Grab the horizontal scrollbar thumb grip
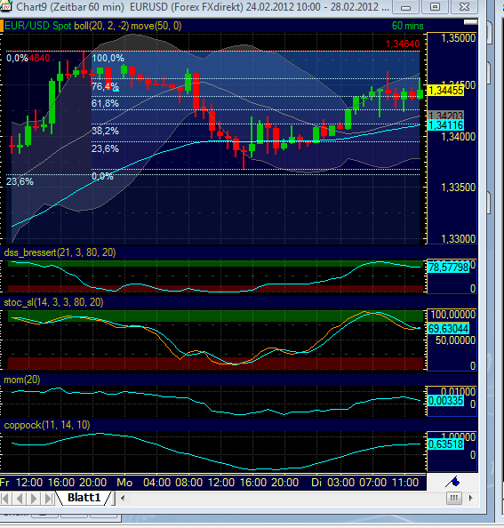The height and width of the screenshot is (528, 504). 454,498
